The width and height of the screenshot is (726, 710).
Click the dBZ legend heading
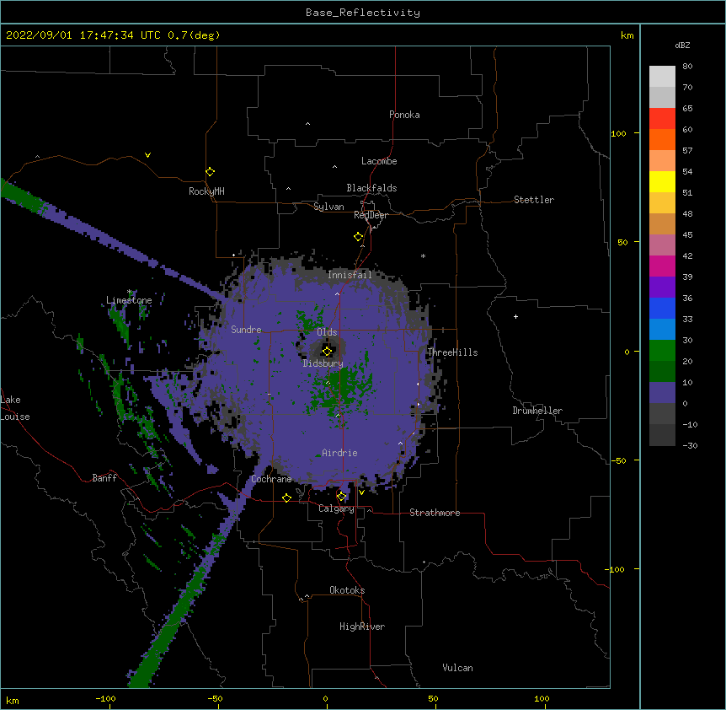[x=682, y=46]
